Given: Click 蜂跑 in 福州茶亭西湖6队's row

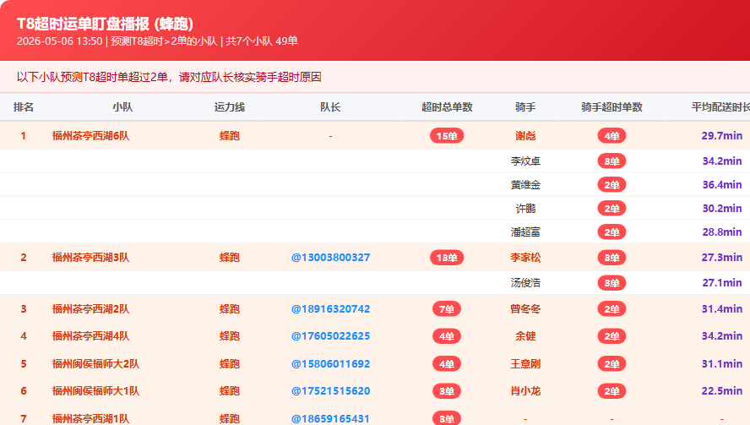Looking at the screenshot, I should point(230,136).
